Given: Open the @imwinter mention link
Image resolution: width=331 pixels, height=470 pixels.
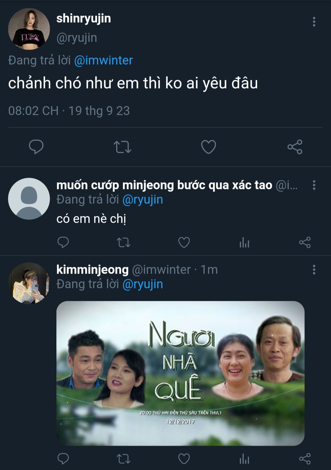Looking at the screenshot, I should [x=103, y=60].
